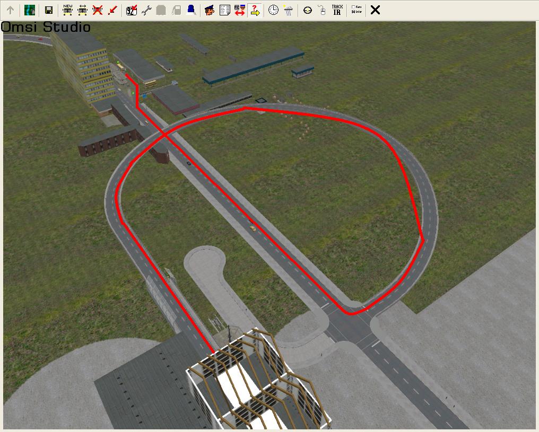Click the mouse control icon

click(322, 10)
